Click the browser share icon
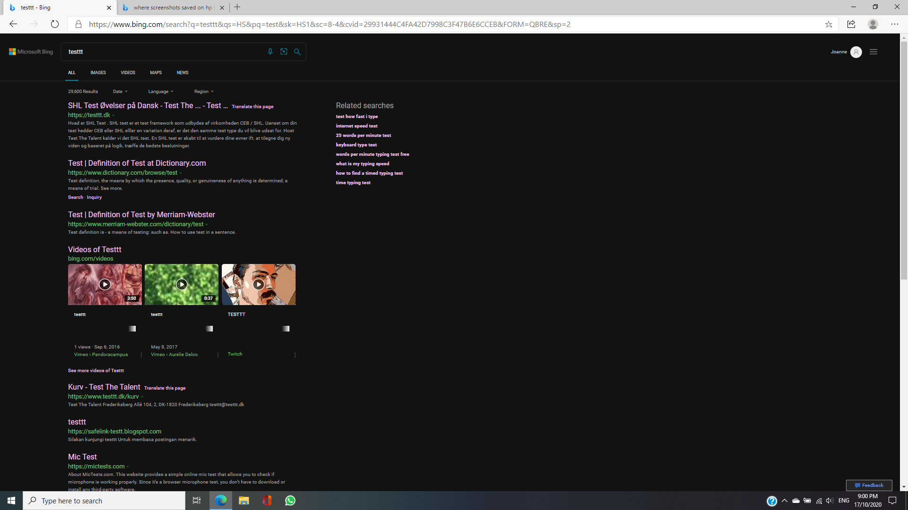The height and width of the screenshot is (510, 908). coord(851,25)
